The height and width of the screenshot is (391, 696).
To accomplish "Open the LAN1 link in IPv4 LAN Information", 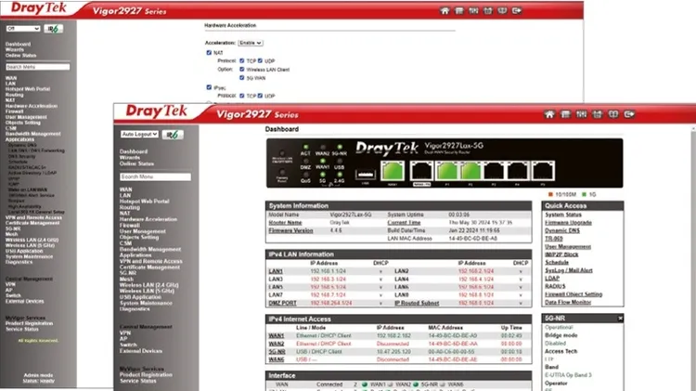I will [276, 271].
